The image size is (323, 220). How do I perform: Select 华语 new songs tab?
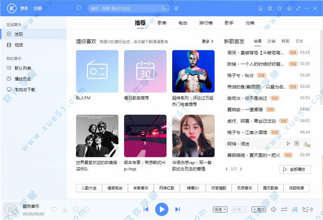point(257,42)
